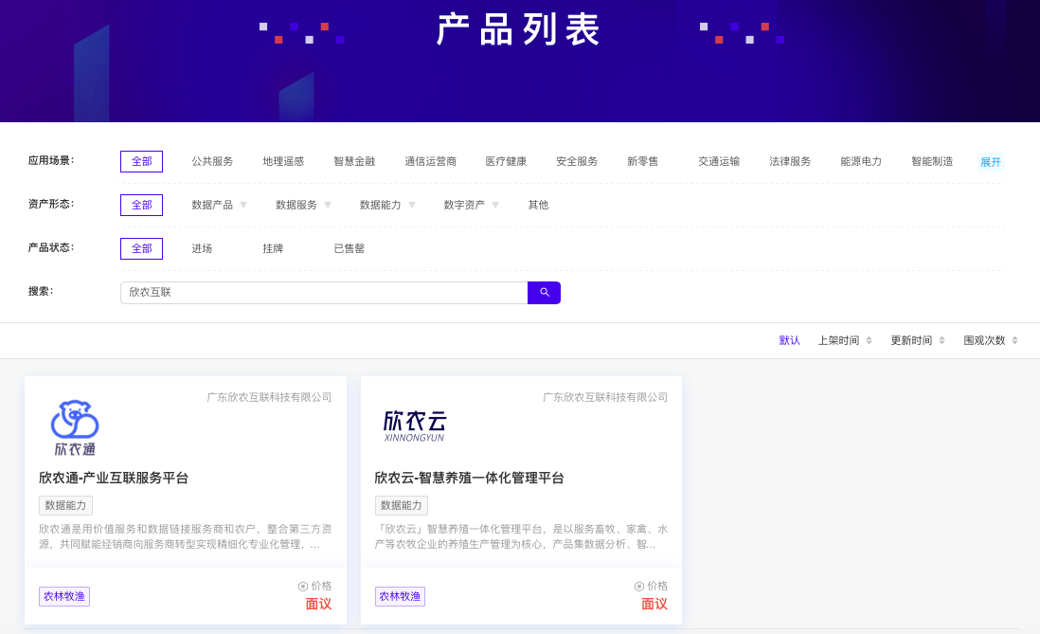Sort results by 围观次数
The height and width of the screenshot is (634, 1040).
984,340
